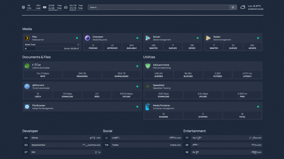Click the Overseerr AVAILABLE count
Screen dimensions: 284x159
pos(131,47)
